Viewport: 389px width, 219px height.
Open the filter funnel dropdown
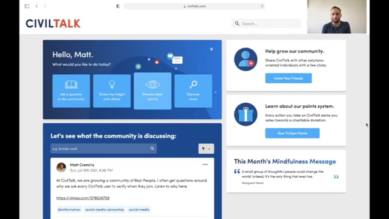[206, 148]
